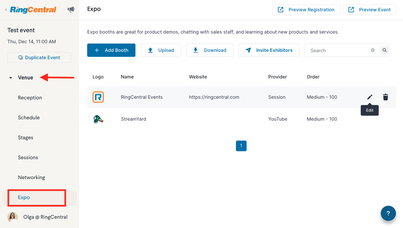This screenshot has width=403, height=228.
Task: Click the StreamYard duck logo
Action: tap(98, 119)
